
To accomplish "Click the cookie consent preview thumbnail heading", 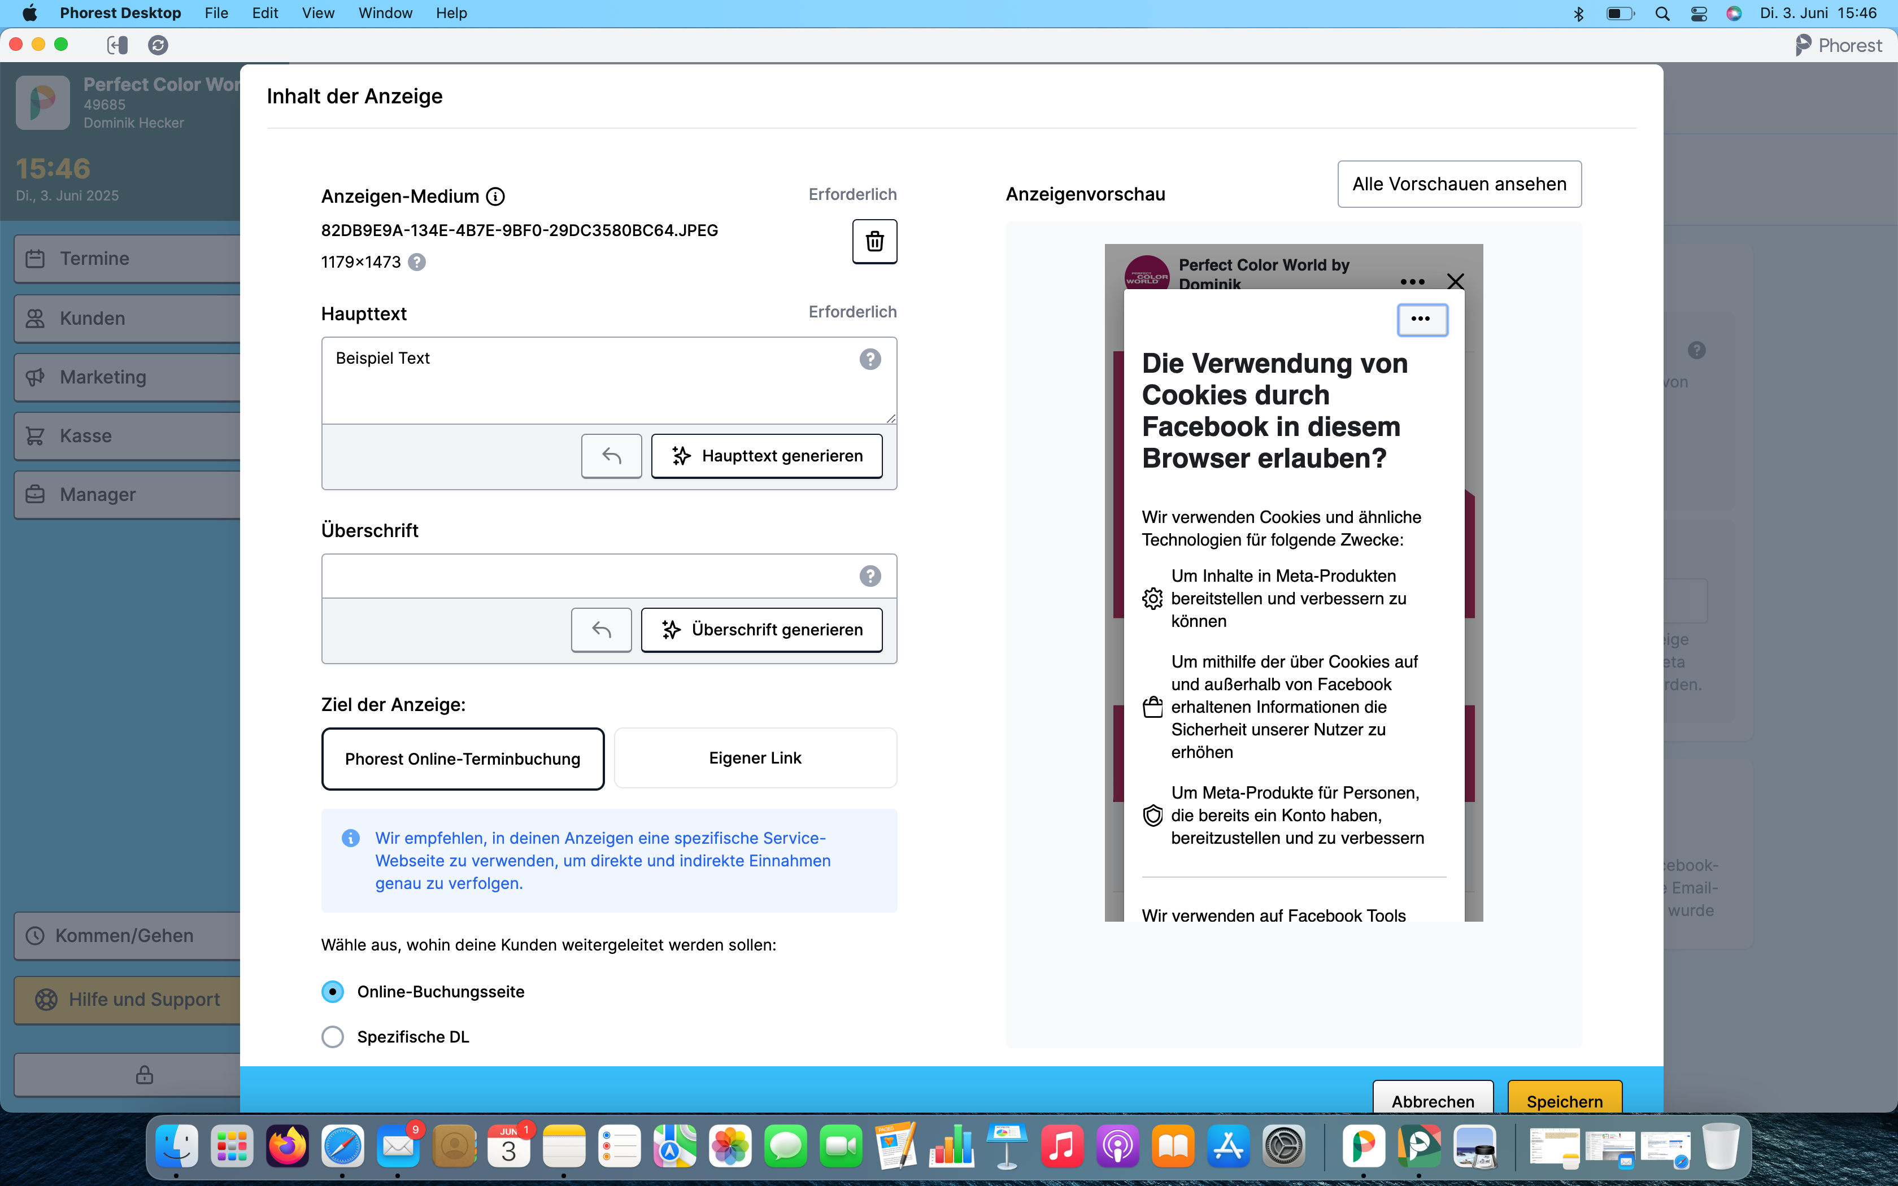I will (x=1274, y=410).
